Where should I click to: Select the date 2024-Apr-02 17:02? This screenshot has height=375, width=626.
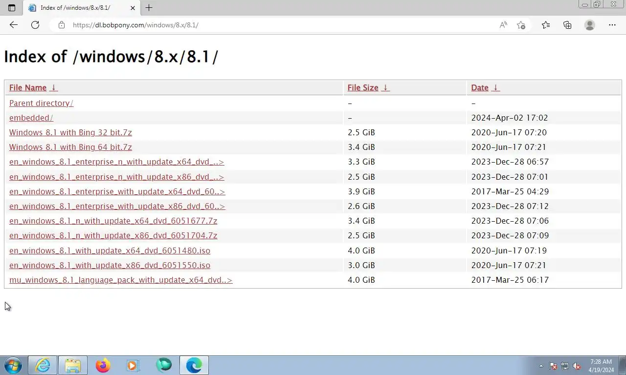tap(510, 118)
